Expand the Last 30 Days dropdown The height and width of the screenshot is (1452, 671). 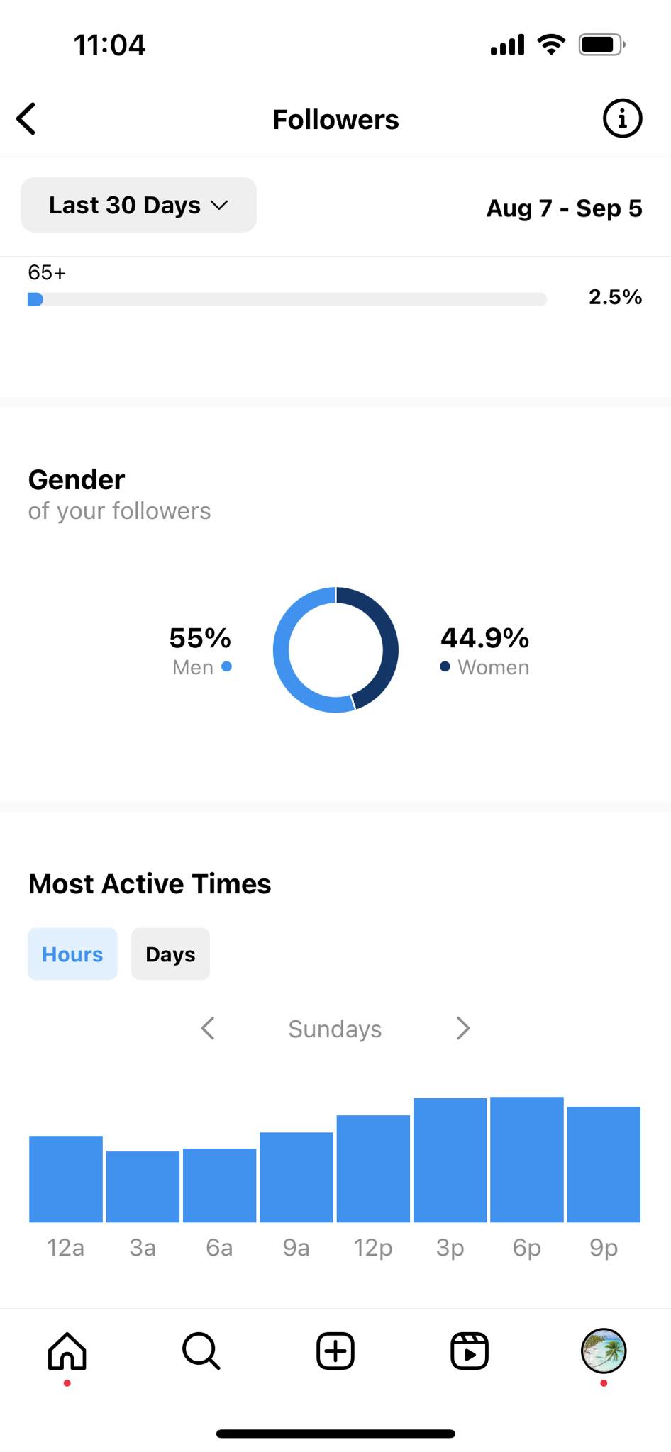point(138,205)
